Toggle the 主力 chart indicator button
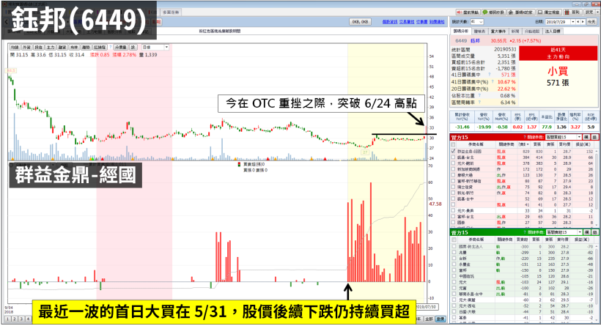Image resolution: width=601 pixels, height=326 pixels. pos(51,47)
